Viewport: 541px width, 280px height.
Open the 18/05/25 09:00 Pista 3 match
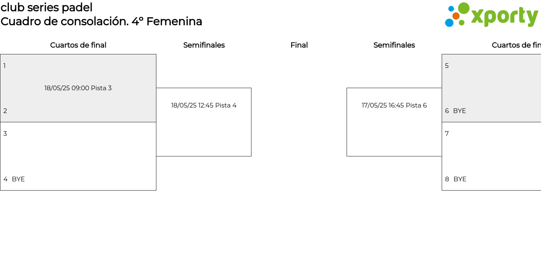tap(78, 88)
